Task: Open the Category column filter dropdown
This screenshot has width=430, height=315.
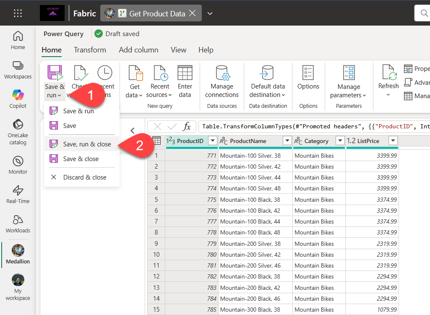Action: [x=339, y=141]
